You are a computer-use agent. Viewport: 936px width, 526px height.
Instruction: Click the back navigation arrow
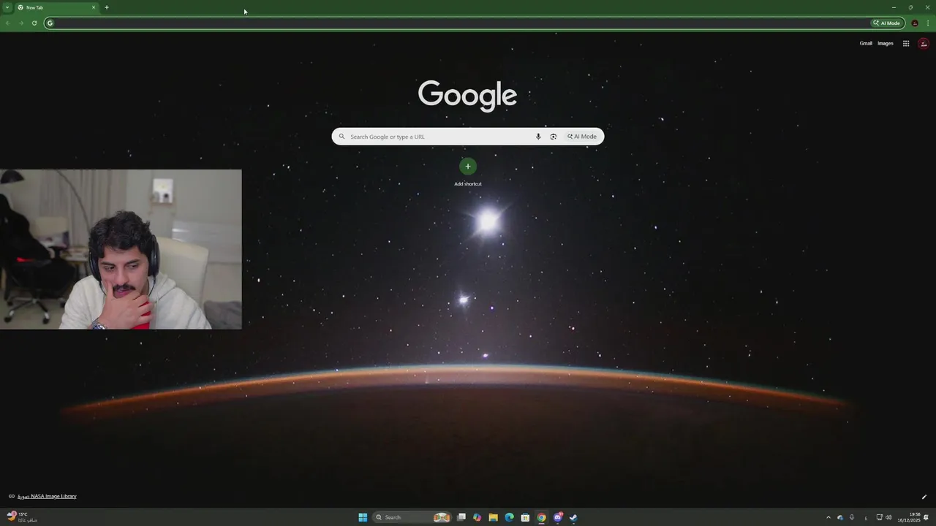pos(7,23)
